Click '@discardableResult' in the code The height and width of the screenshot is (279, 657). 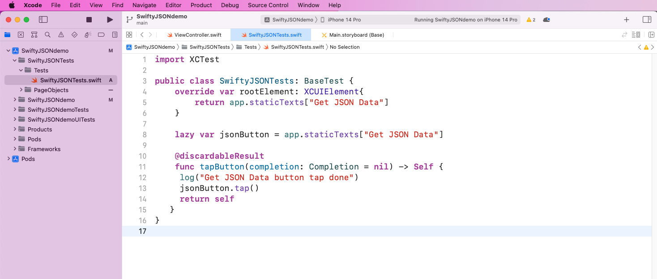coord(219,156)
